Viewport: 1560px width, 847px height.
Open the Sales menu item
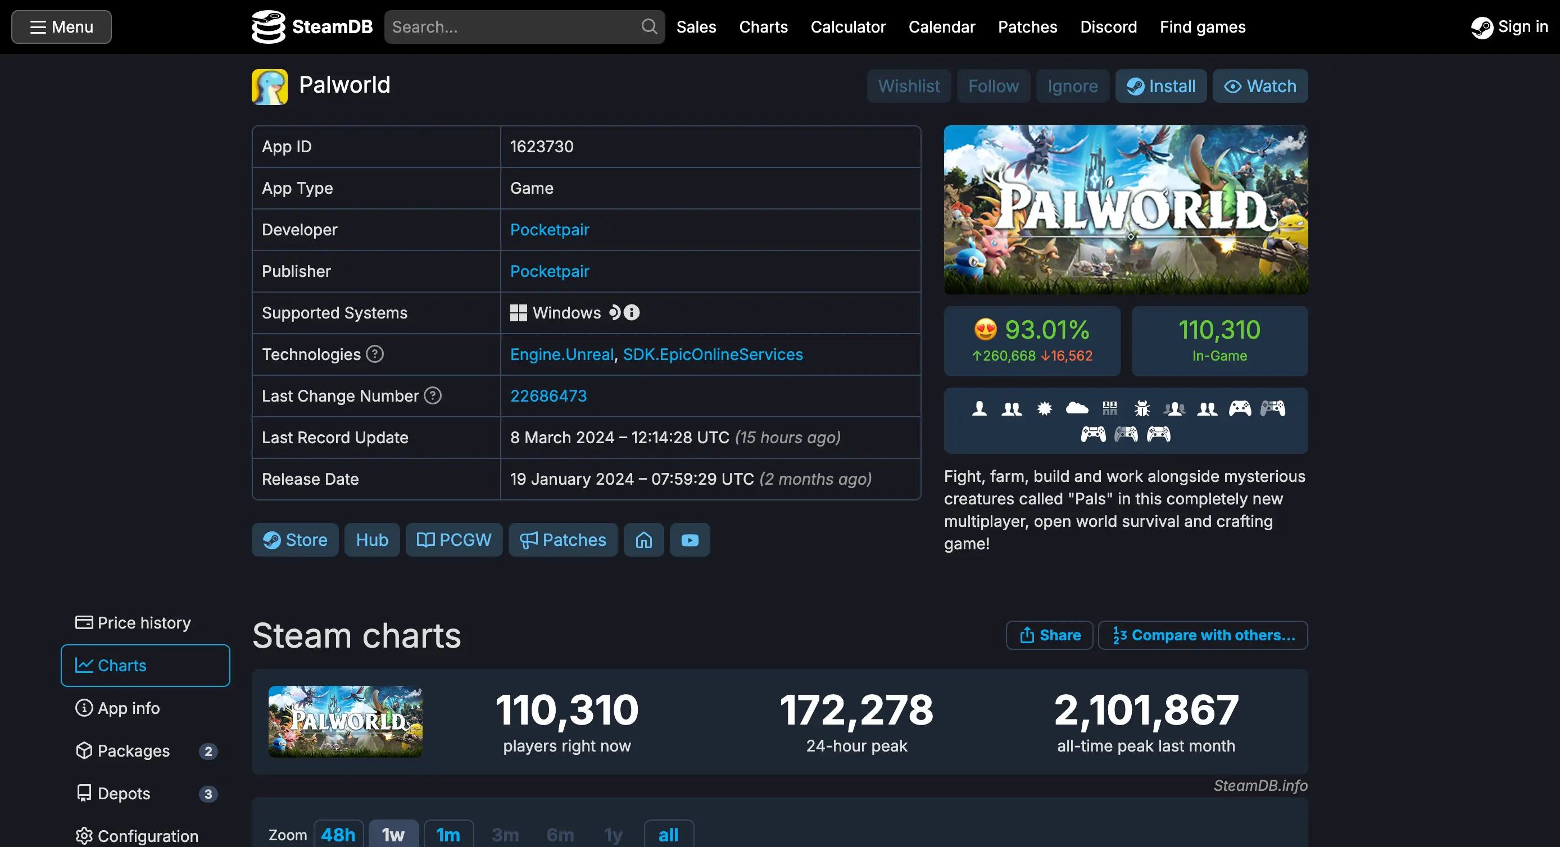(x=696, y=26)
